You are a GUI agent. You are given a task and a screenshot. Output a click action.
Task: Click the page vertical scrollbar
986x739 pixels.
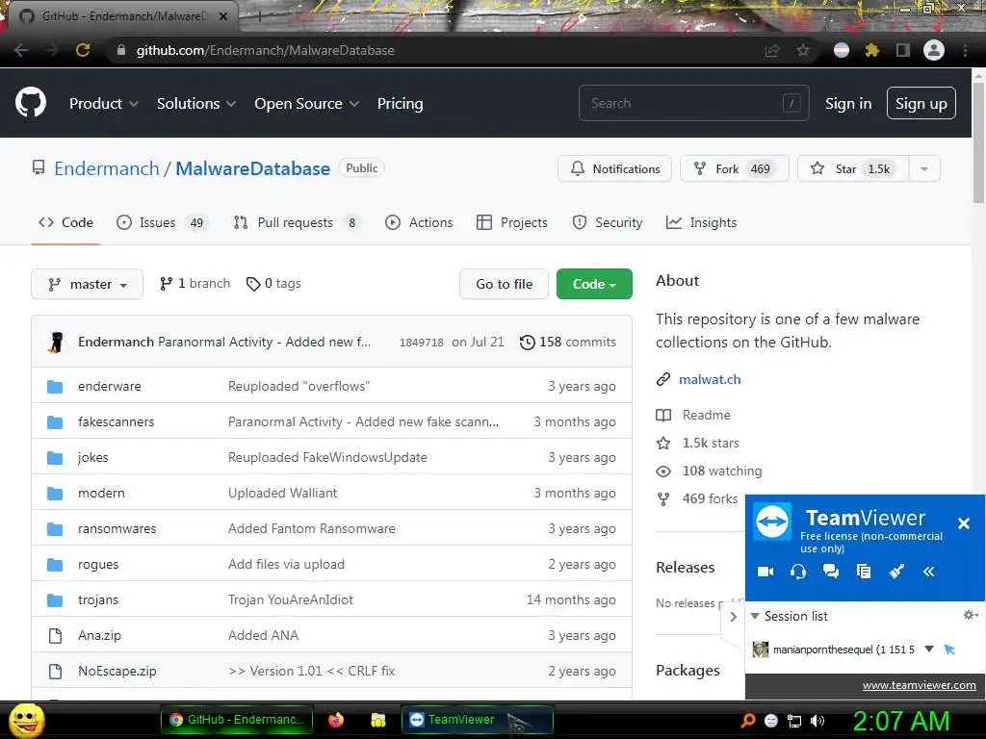coord(978,141)
